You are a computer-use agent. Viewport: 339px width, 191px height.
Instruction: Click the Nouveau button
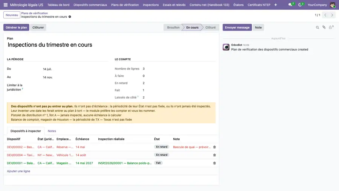coord(12,15)
